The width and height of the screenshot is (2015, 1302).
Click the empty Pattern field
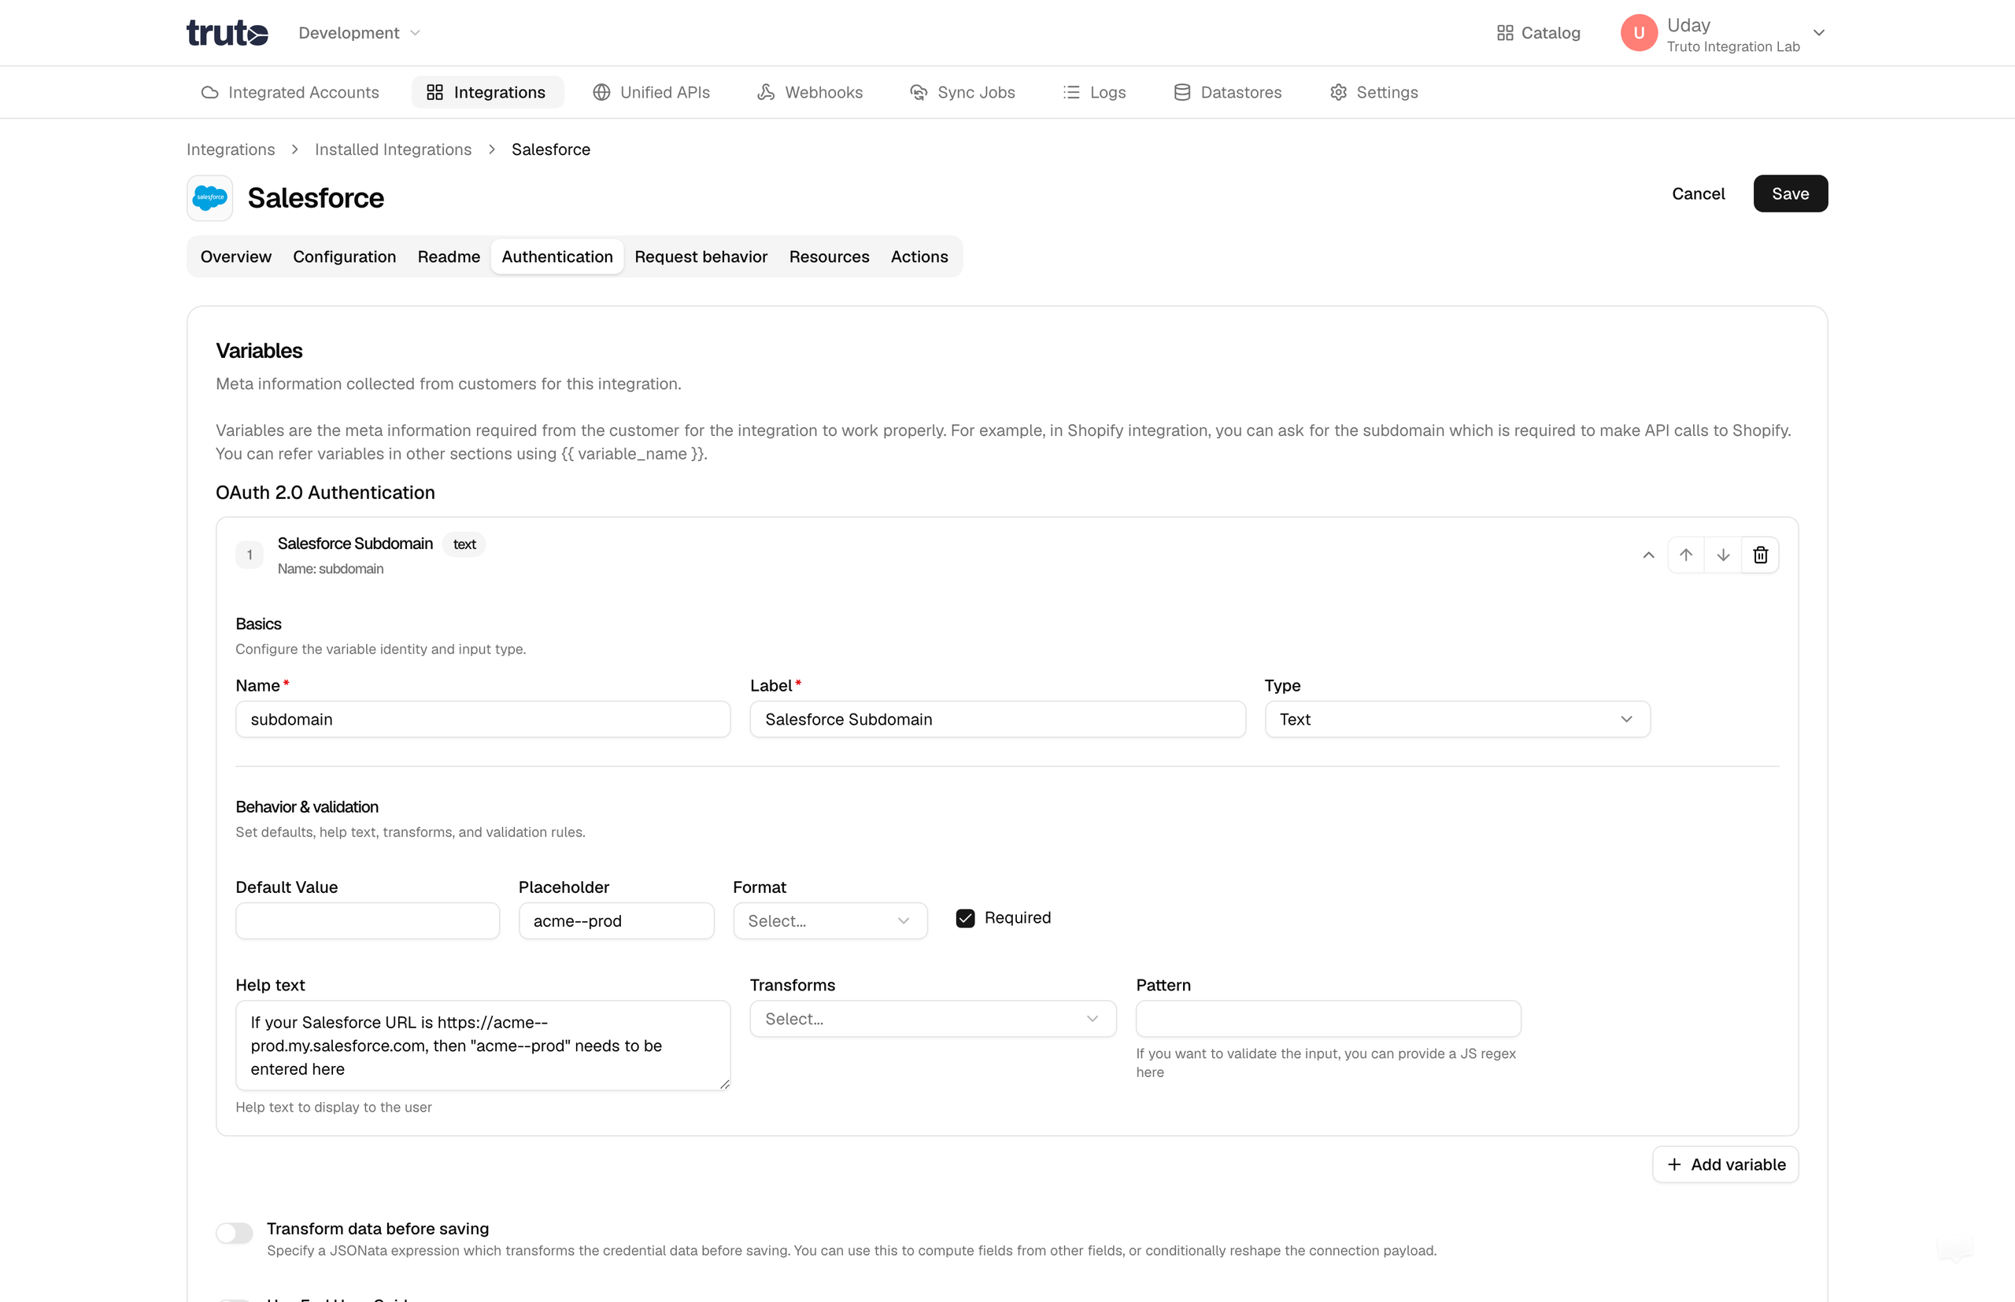coord(1328,1019)
